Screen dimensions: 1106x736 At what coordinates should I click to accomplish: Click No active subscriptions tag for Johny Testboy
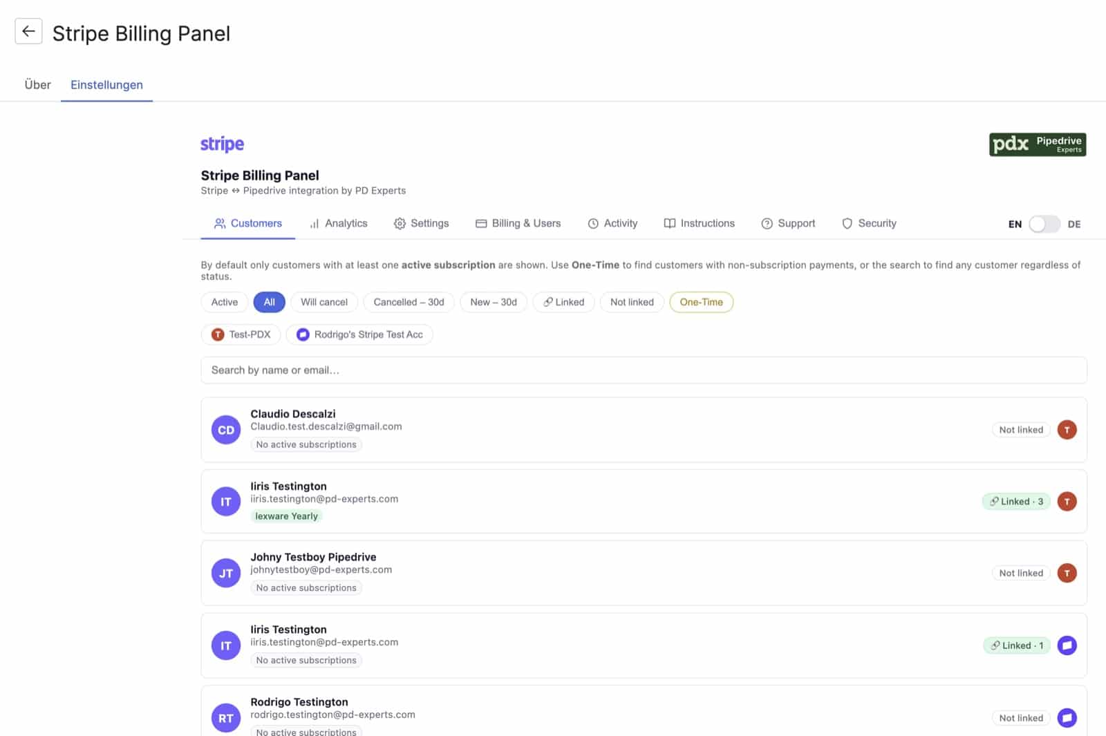[x=306, y=588]
